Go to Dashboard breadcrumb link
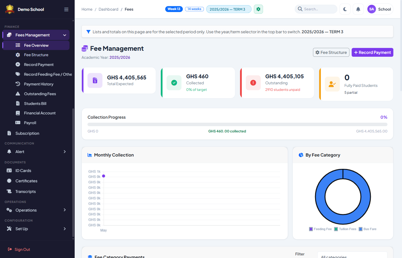 click(x=108, y=9)
